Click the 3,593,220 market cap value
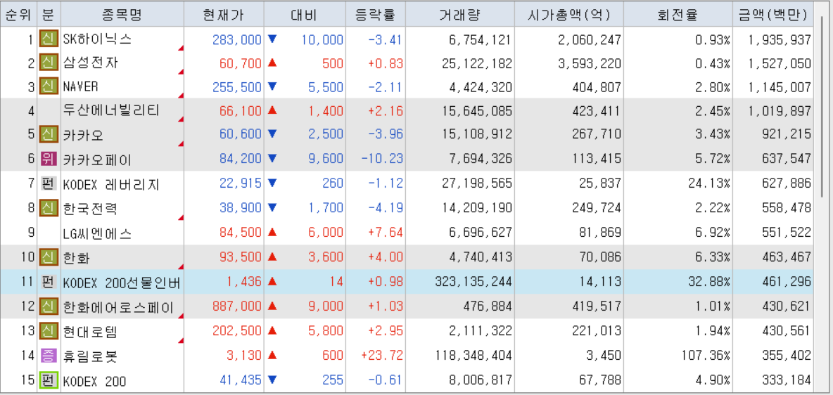833x395 pixels. pyautogui.click(x=589, y=64)
